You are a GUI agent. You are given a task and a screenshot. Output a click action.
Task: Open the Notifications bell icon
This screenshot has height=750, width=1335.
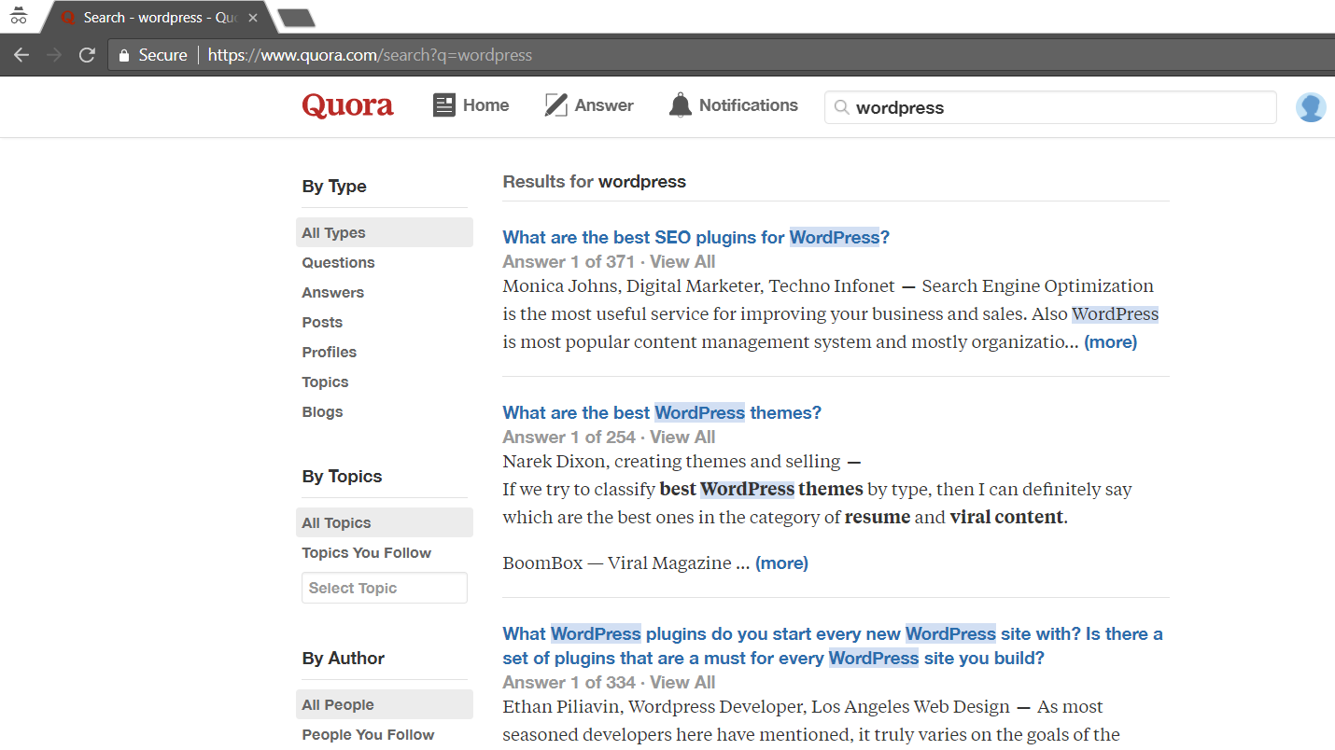pos(681,105)
